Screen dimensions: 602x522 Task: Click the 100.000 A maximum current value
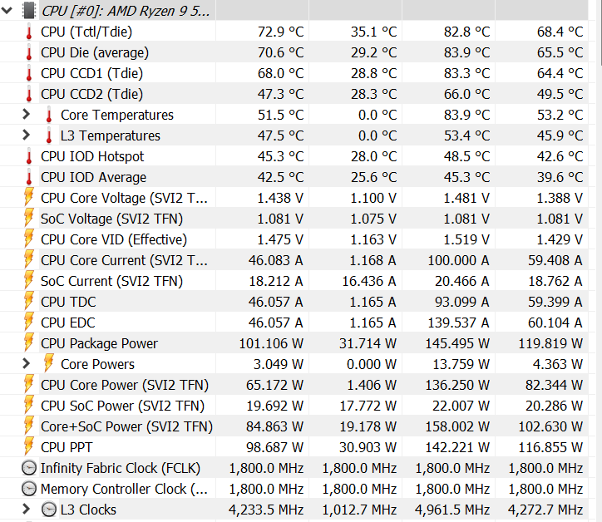[x=458, y=260]
